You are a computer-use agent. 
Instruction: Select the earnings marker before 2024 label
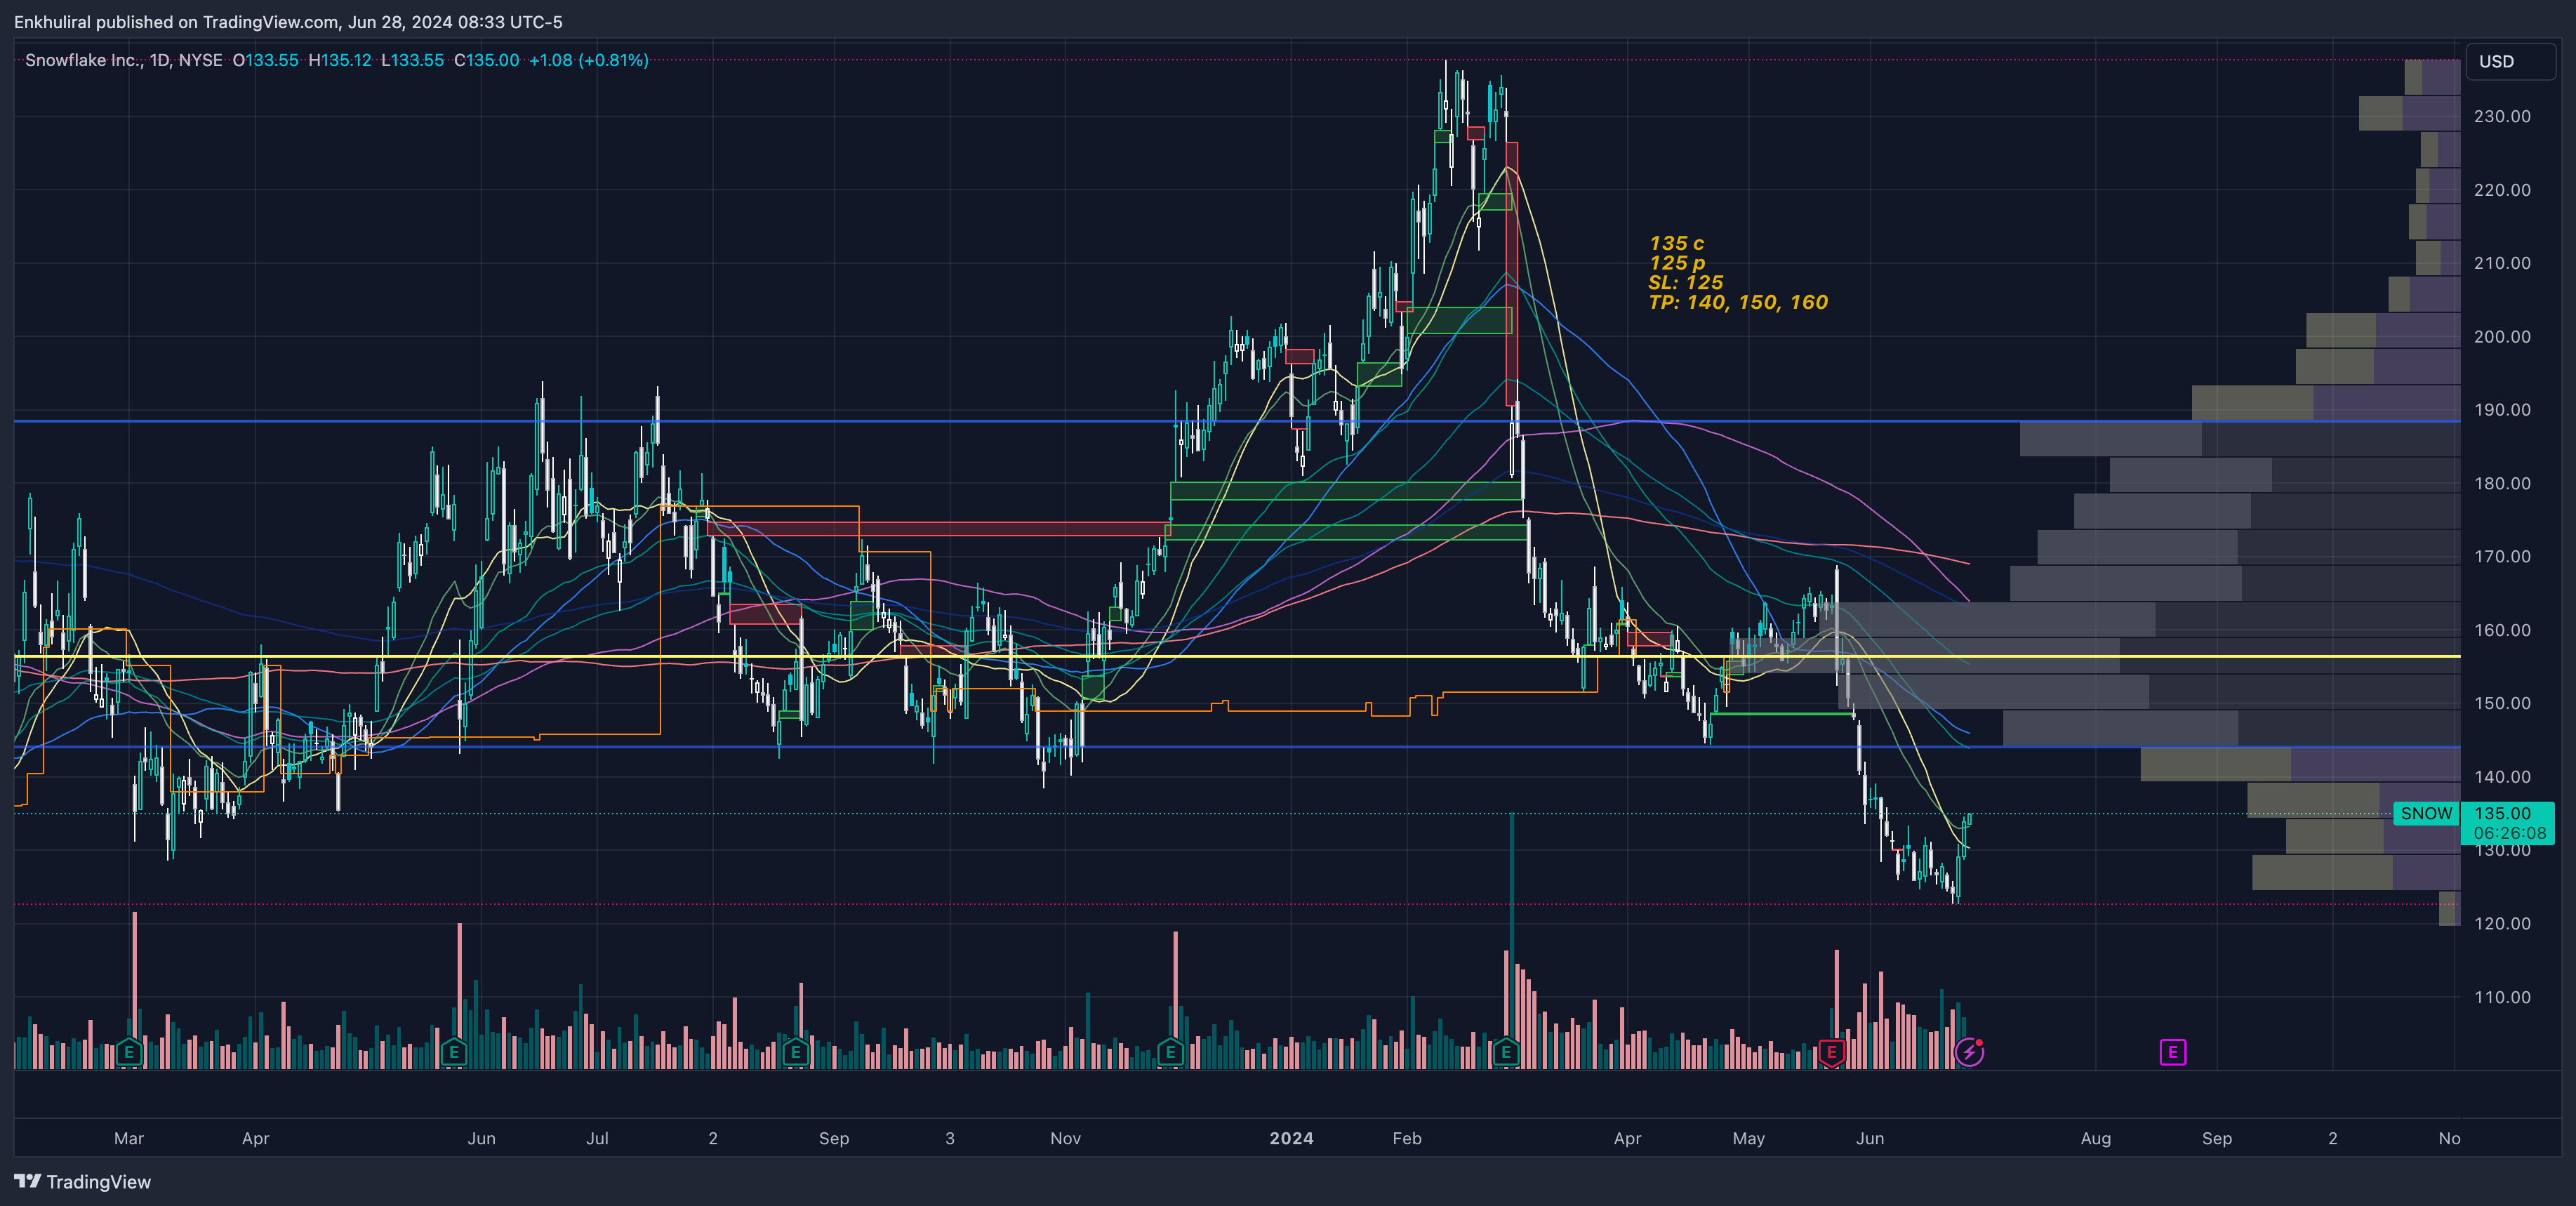[1170, 1052]
